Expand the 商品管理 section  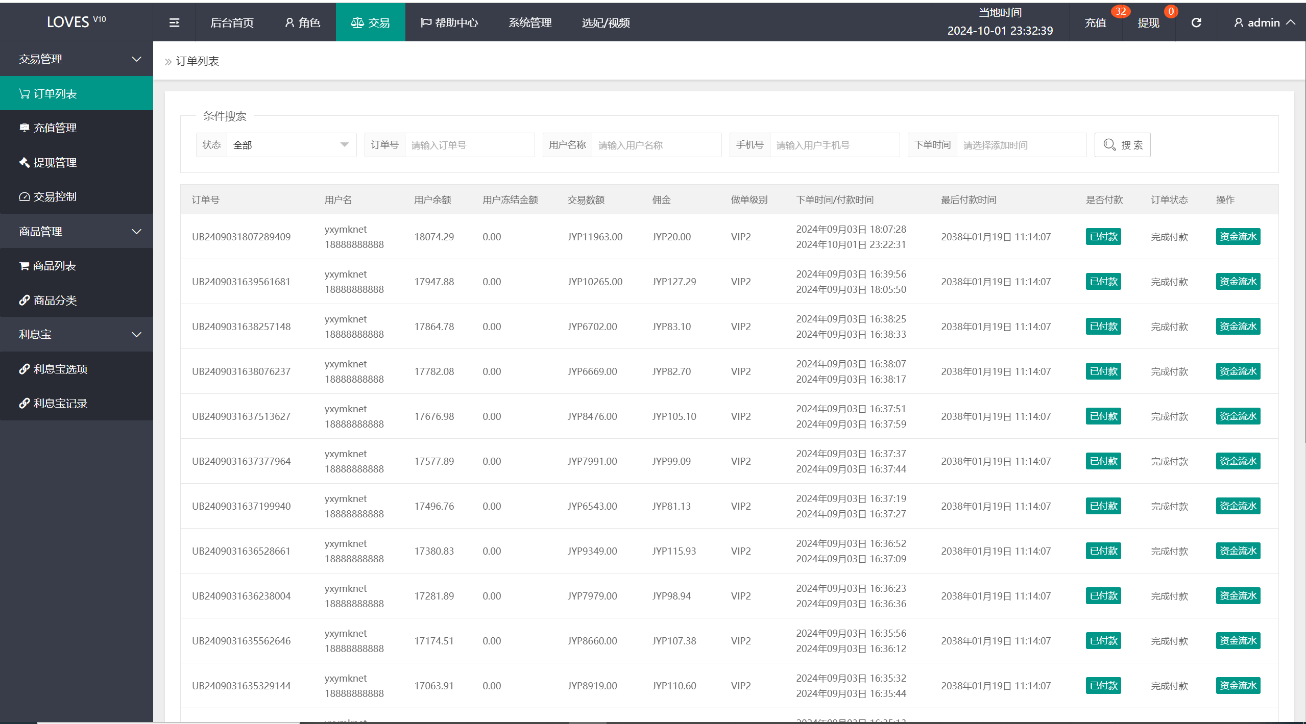pyautogui.click(x=75, y=232)
